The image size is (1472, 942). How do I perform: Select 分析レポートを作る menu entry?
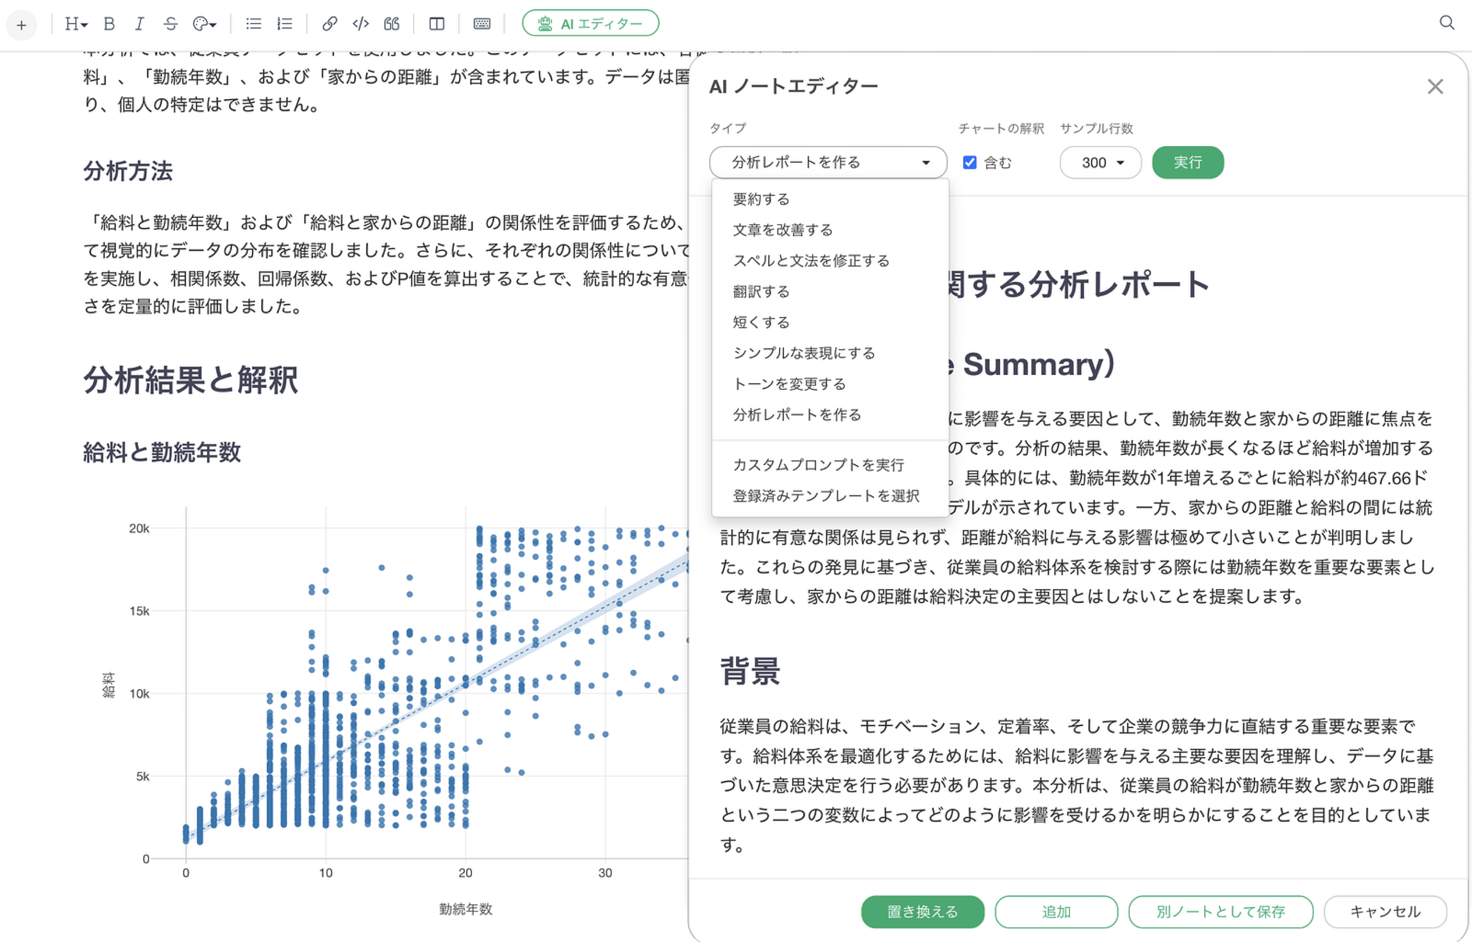(x=830, y=415)
